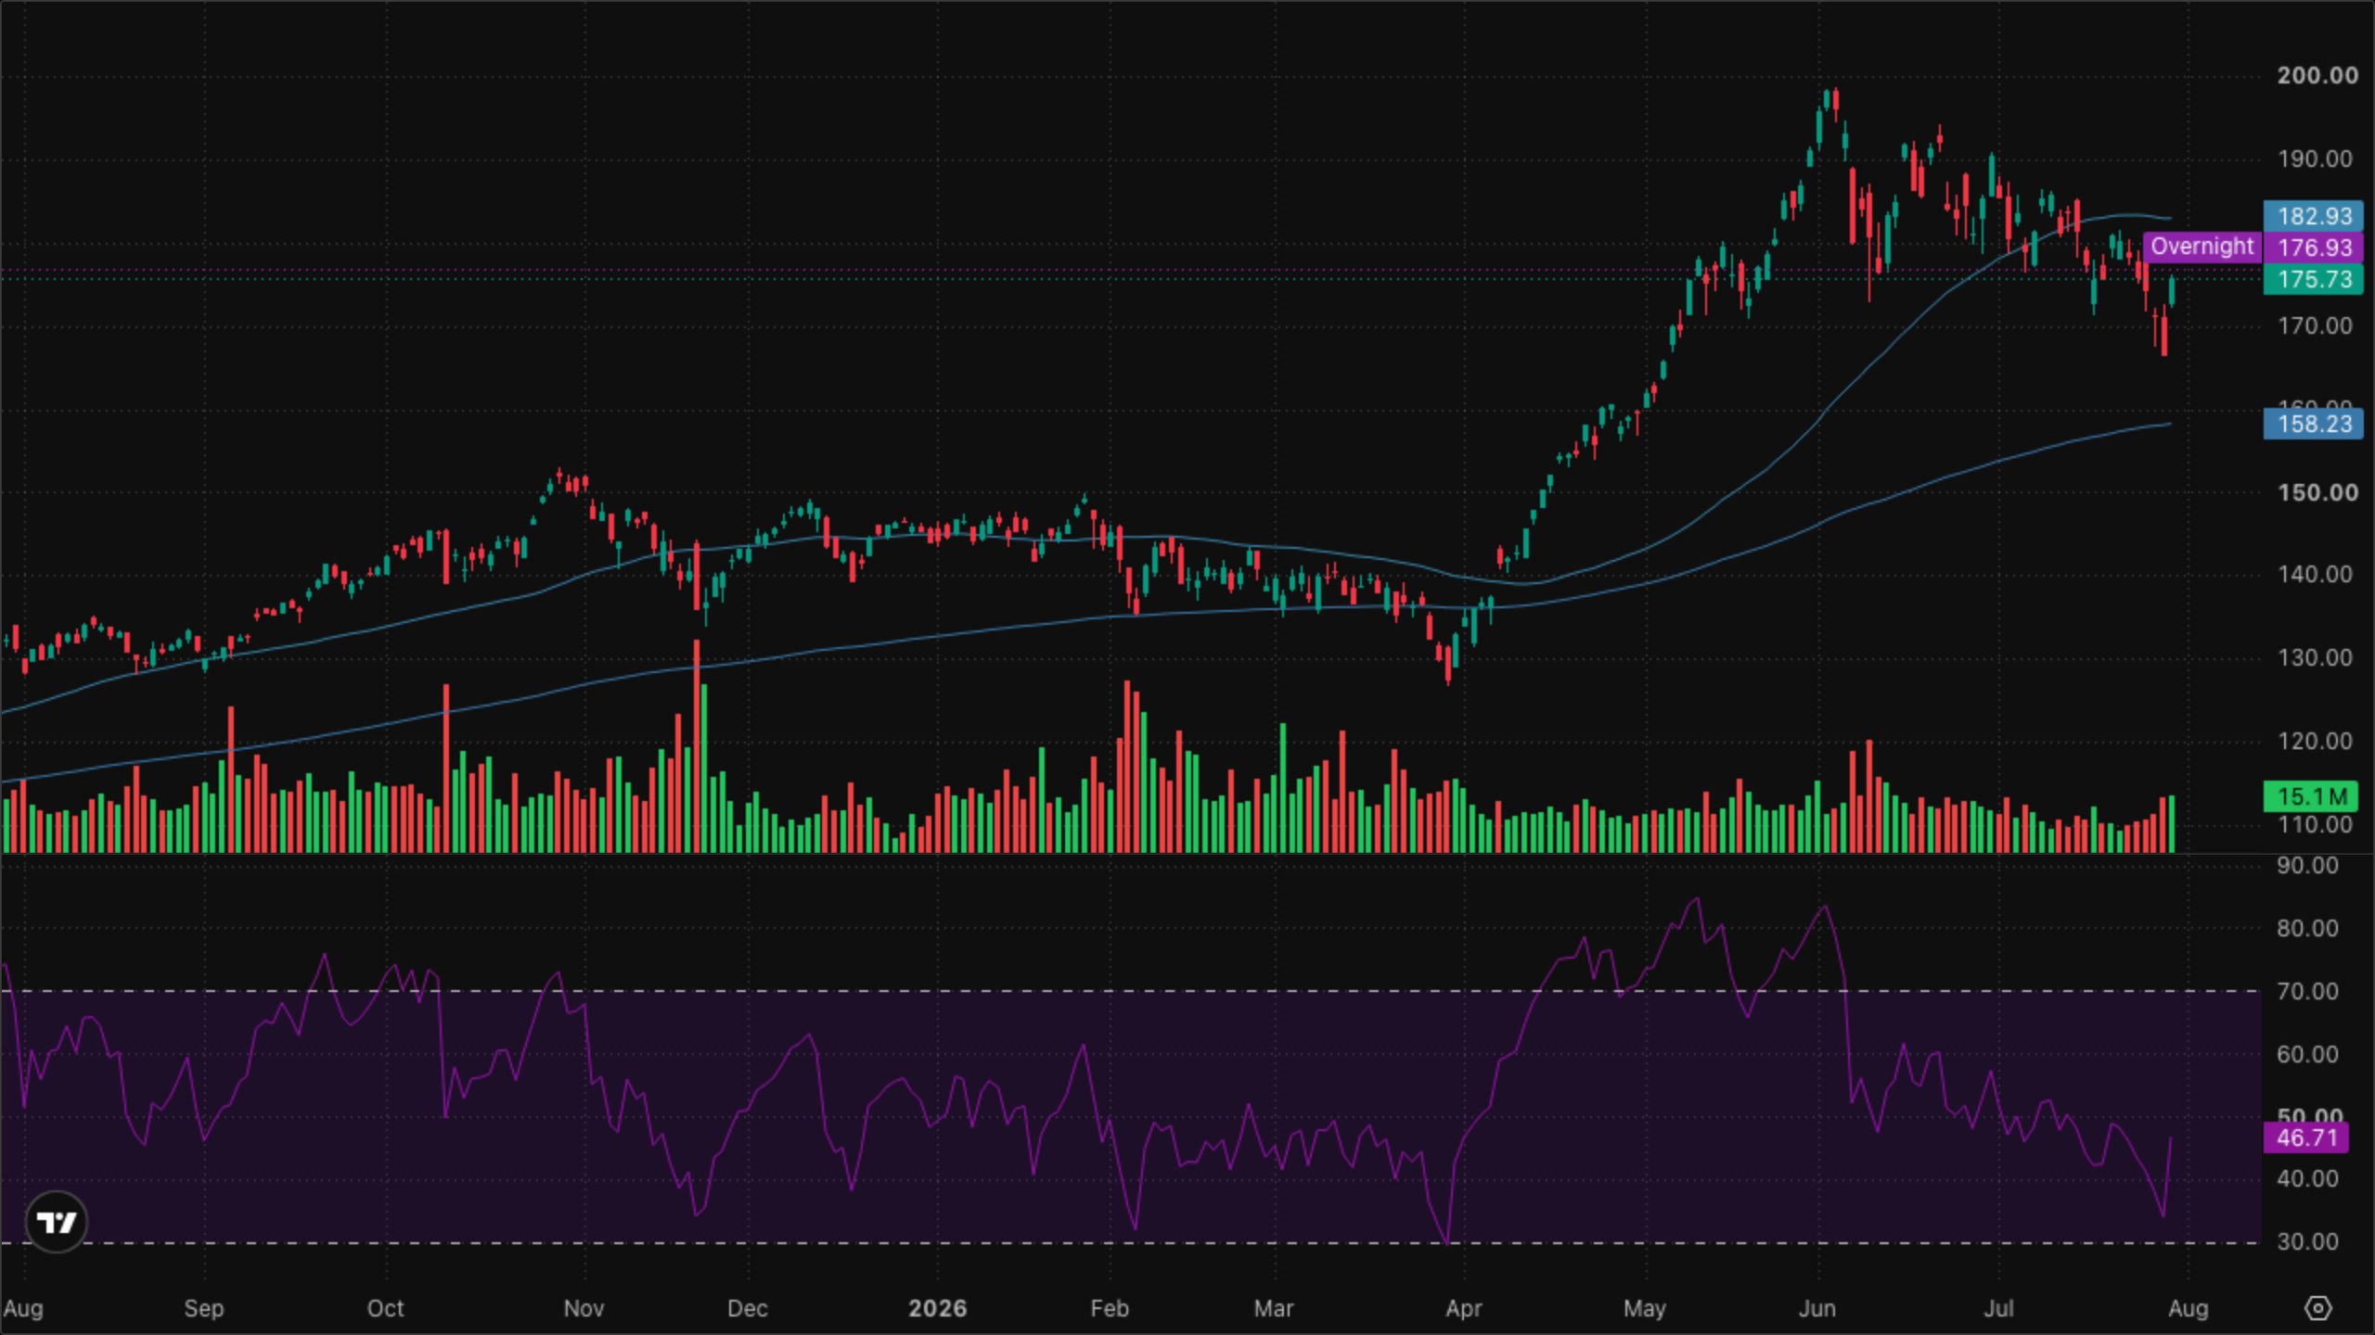This screenshot has width=2375, height=1335.
Task: Select the 176.93 overnight price tag
Action: click(2313, 248)
